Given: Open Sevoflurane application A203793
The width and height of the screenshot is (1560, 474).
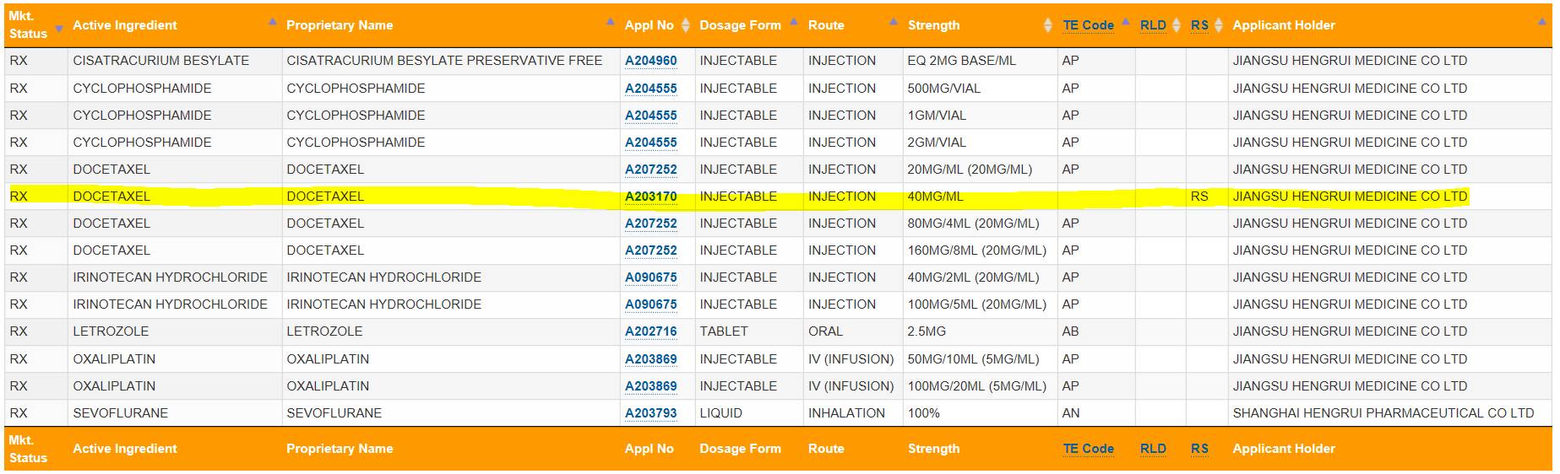Looking at the screenshot, I should [x=650, y=413].
